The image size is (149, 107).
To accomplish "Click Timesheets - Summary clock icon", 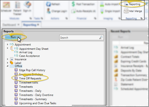I will (16, 99).
